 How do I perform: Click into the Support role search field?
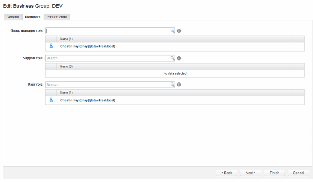[x=108, y=58]
